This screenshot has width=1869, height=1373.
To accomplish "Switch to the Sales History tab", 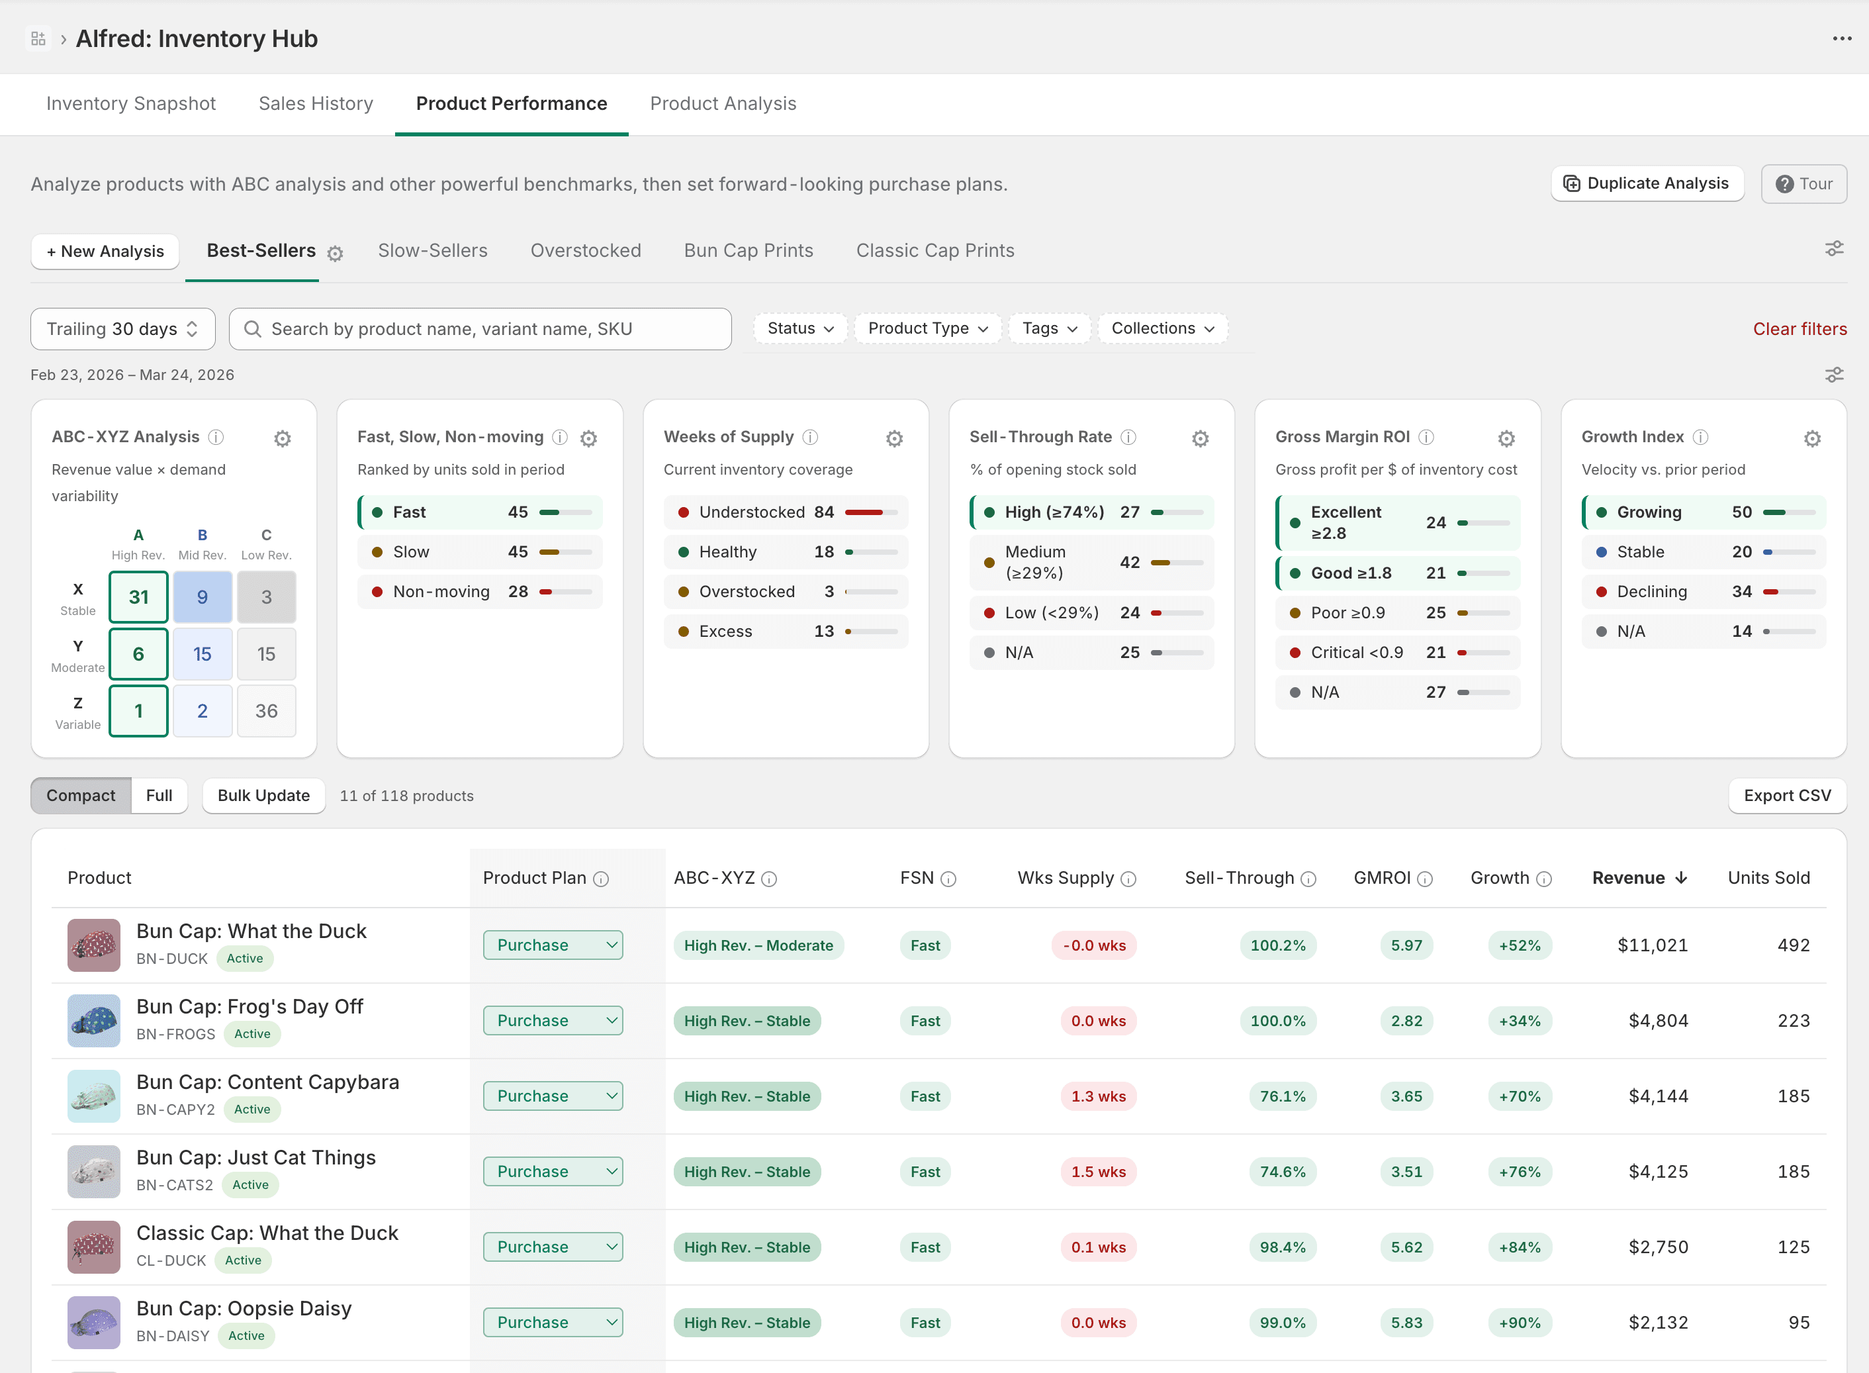I will point(315,103).
